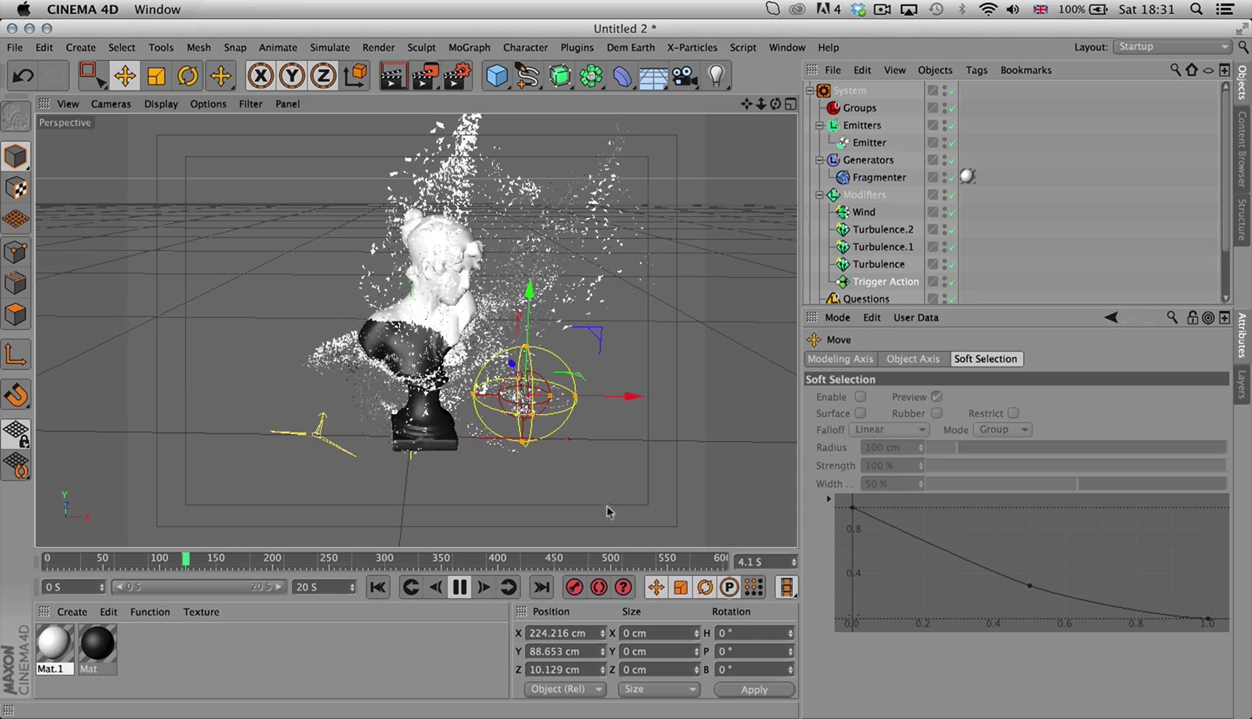The height and width of the screenshot is (719, 1252).
Task: Toggle visibility dots for the Wind modifier
Action: tap(945, 212)
